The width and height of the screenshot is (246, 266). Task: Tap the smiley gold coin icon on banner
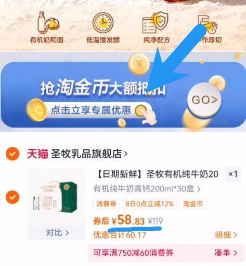click(x=36, y=109)
